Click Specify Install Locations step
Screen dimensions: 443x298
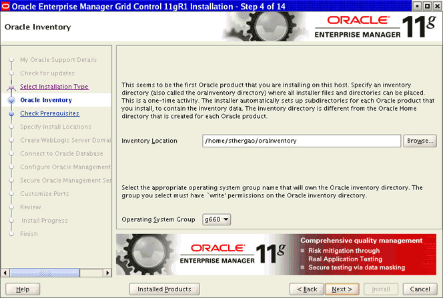coord(55,127)
